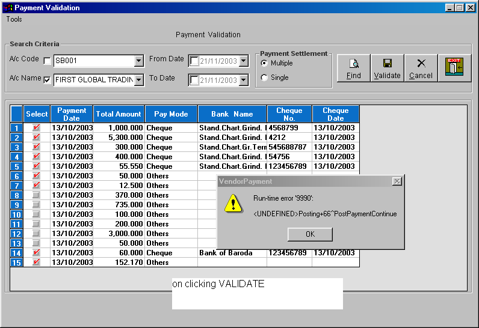Click the Total Amount column header
The height and width of the screenshot is (328, 479).
pos(119,114)
